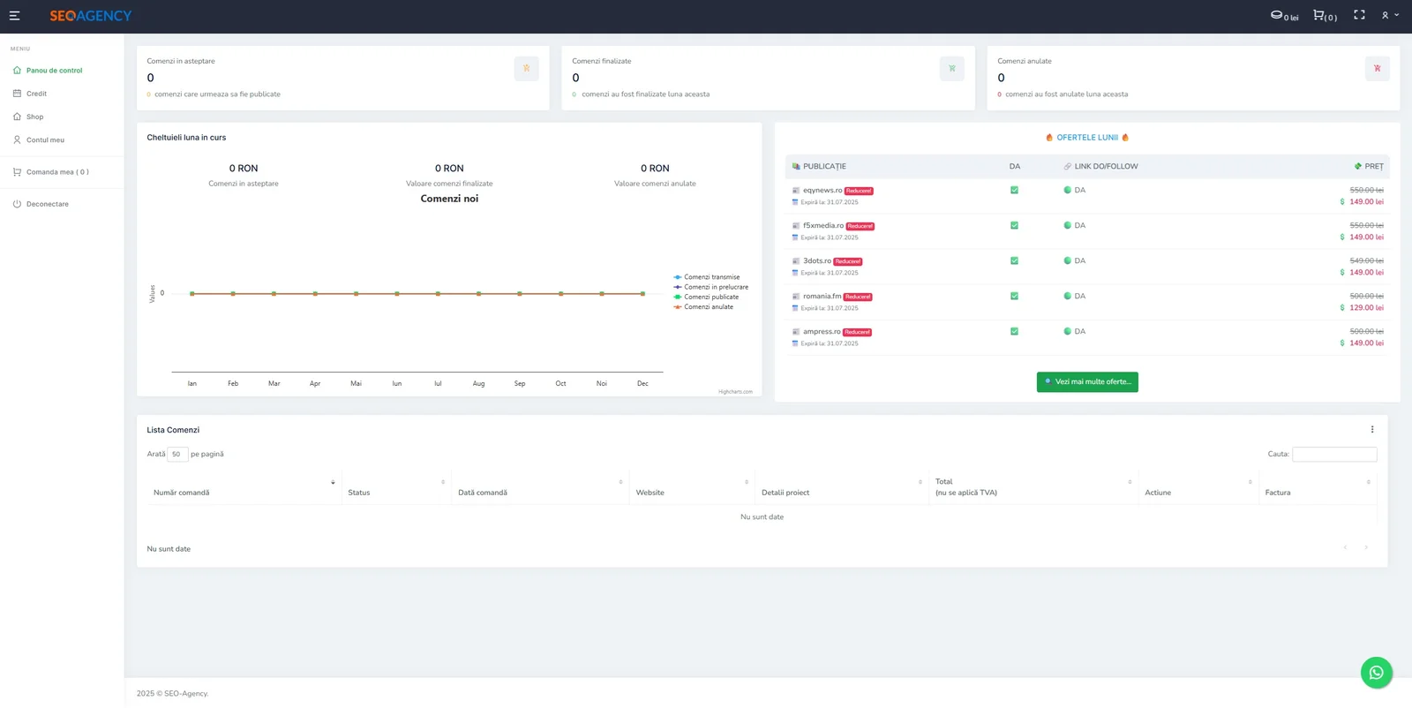Toggle Comenzi in prelucrare legend series
The image size is (1412, 708).
710,287
